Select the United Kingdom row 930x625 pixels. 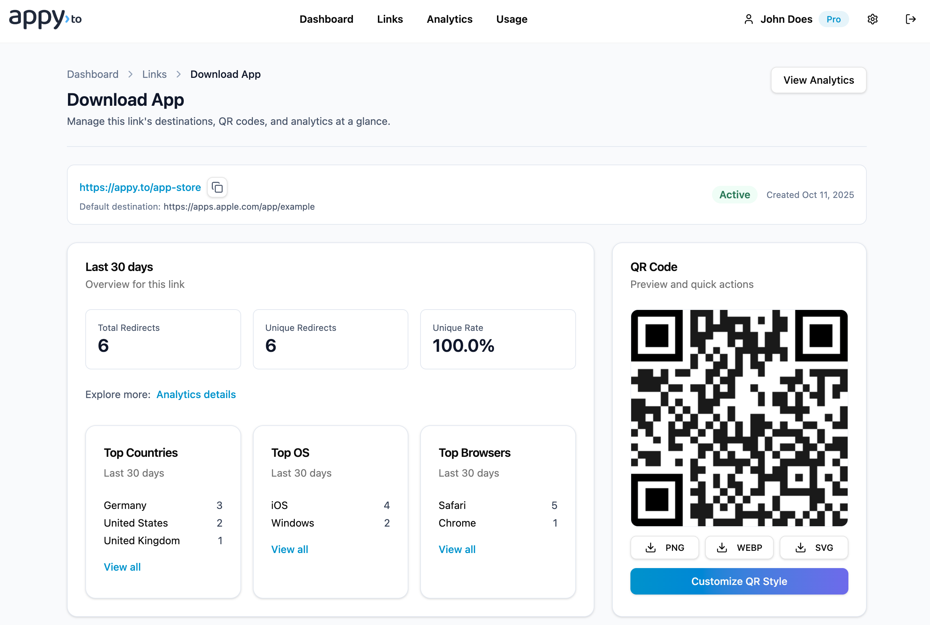[x=163, y=540]
